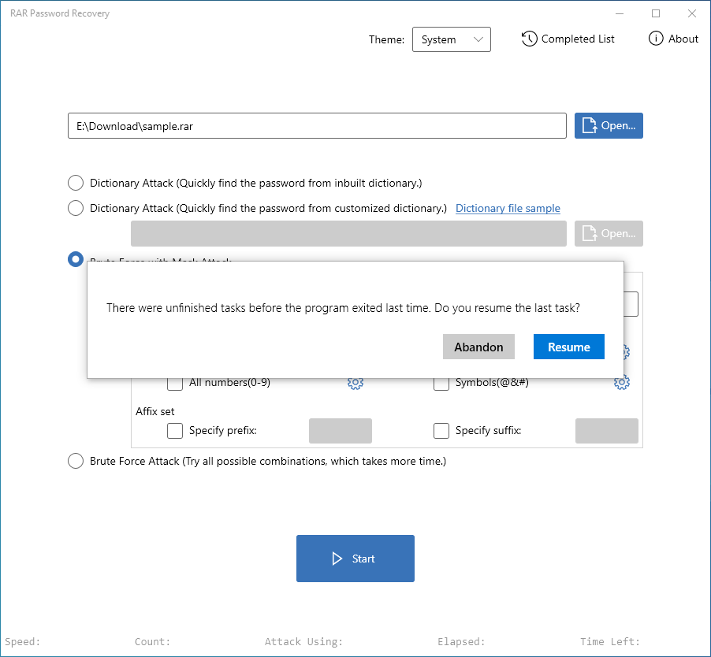Enable the All numbers(0-9) checkbox
Viewport: 711px width, 657px height.
pos(175,384)
